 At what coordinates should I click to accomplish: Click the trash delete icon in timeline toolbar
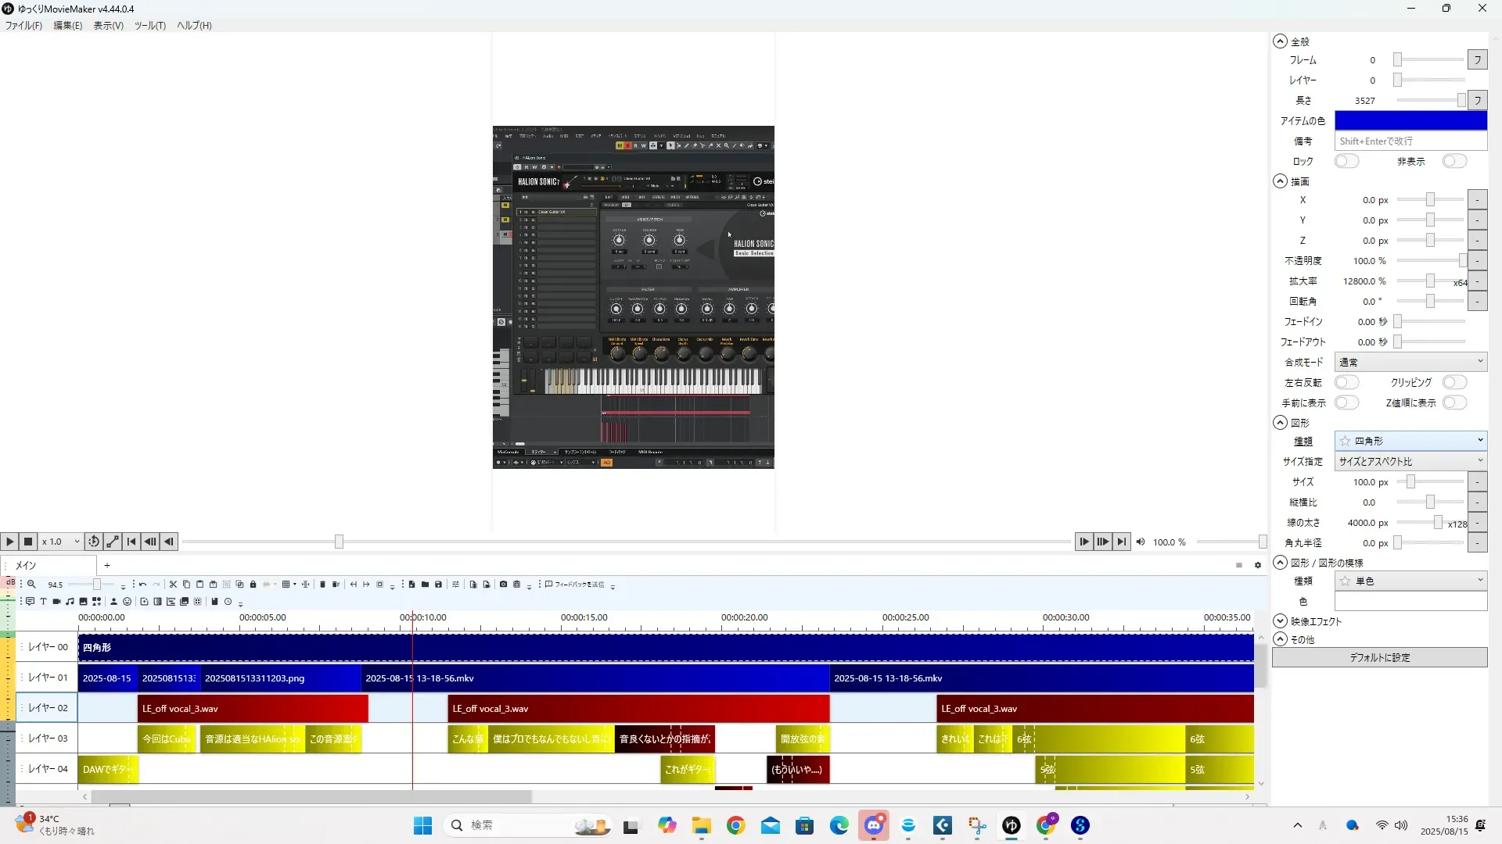tap(322, 585)
